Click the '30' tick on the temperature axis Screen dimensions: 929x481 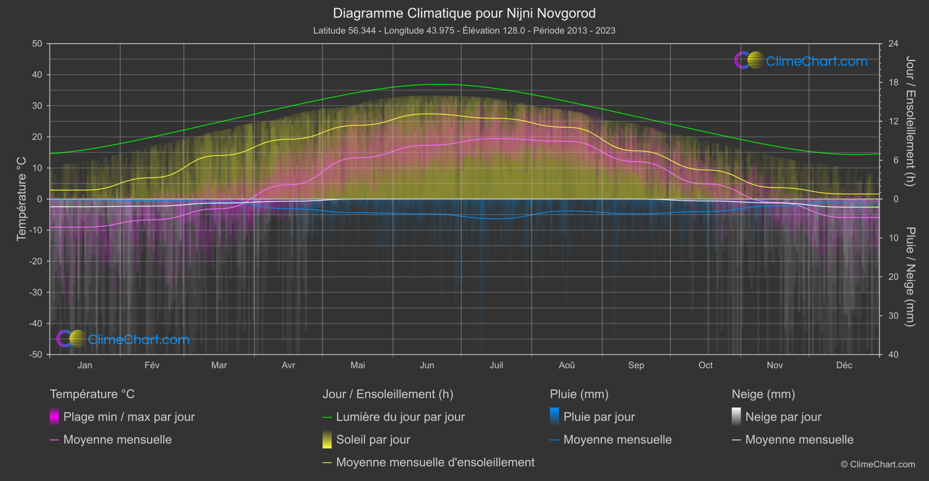37,106
